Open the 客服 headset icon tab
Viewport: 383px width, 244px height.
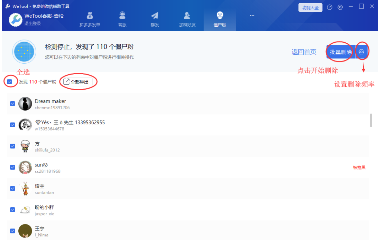(123, 16)
